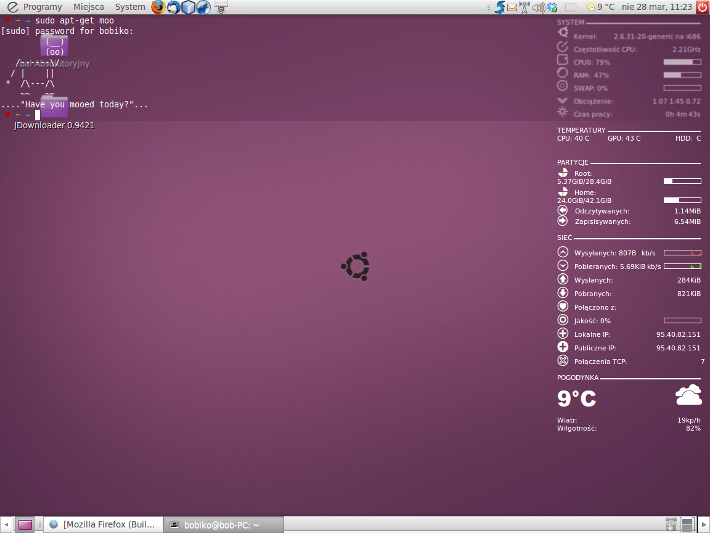
Task: Launch Firefox from the top panel
Action: click(x=158, y=7)
